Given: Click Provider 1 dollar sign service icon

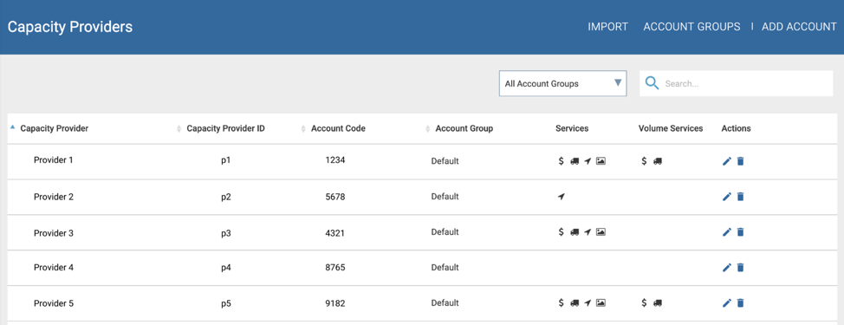Looking at the screenshot, I should pos(561,161).
